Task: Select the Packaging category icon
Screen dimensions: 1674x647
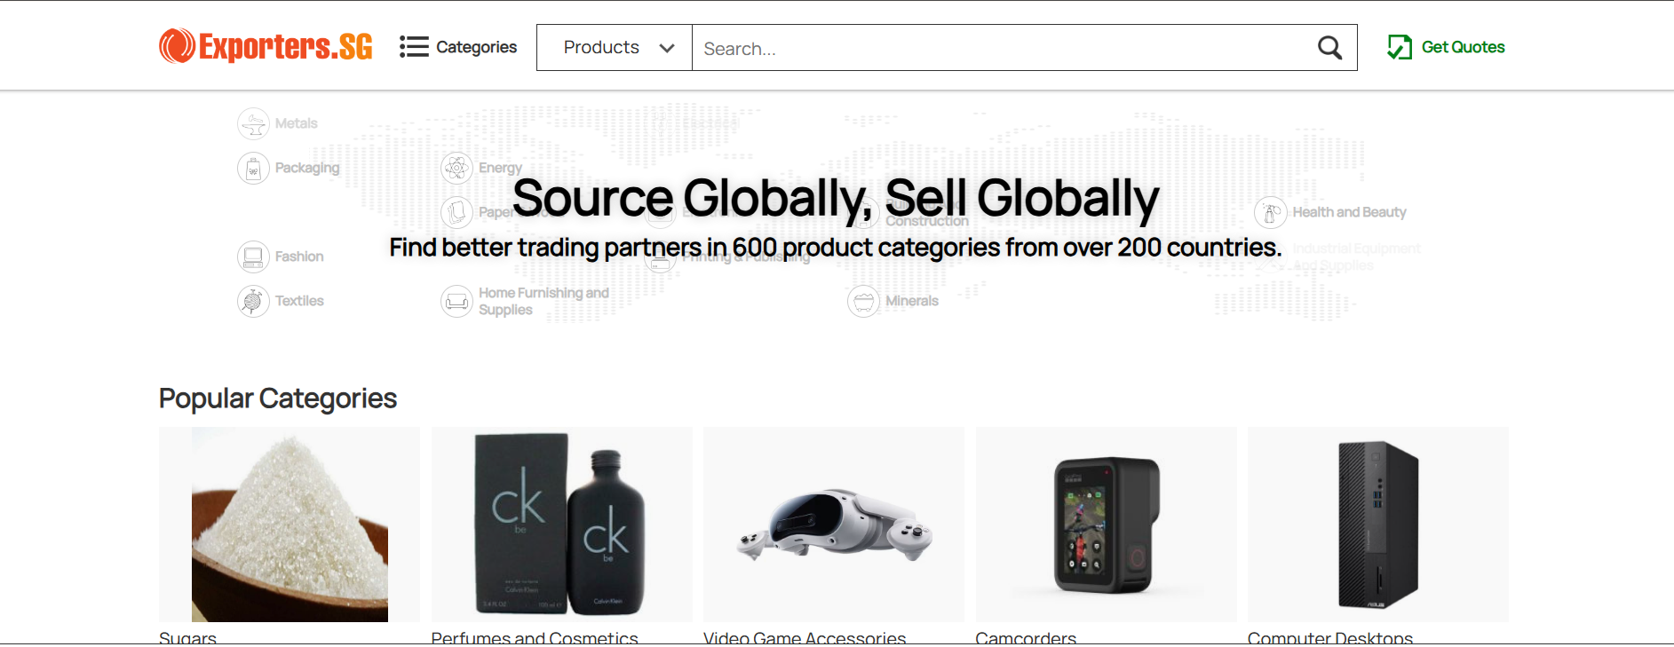Action: (253, 169)
